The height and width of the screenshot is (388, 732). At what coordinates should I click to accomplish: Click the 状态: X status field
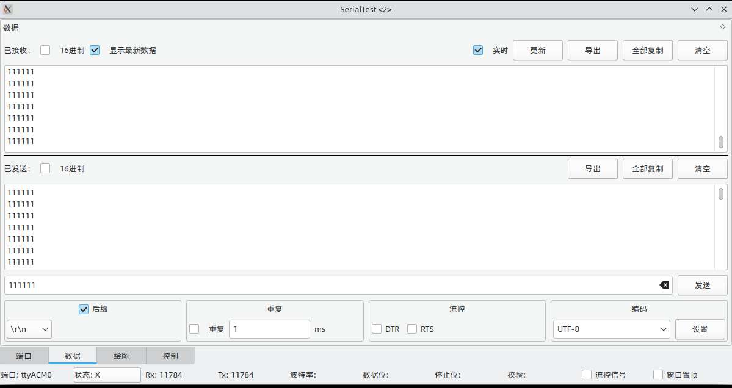(x=107, y=375)
